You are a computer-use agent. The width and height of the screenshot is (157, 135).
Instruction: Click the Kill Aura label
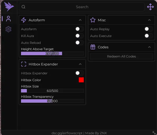coord(27,36)
